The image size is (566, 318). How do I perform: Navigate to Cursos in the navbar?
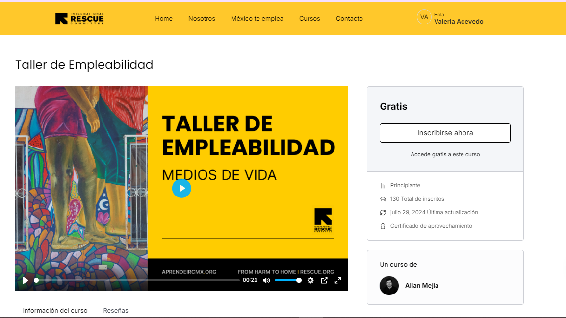tap(309, 19)
